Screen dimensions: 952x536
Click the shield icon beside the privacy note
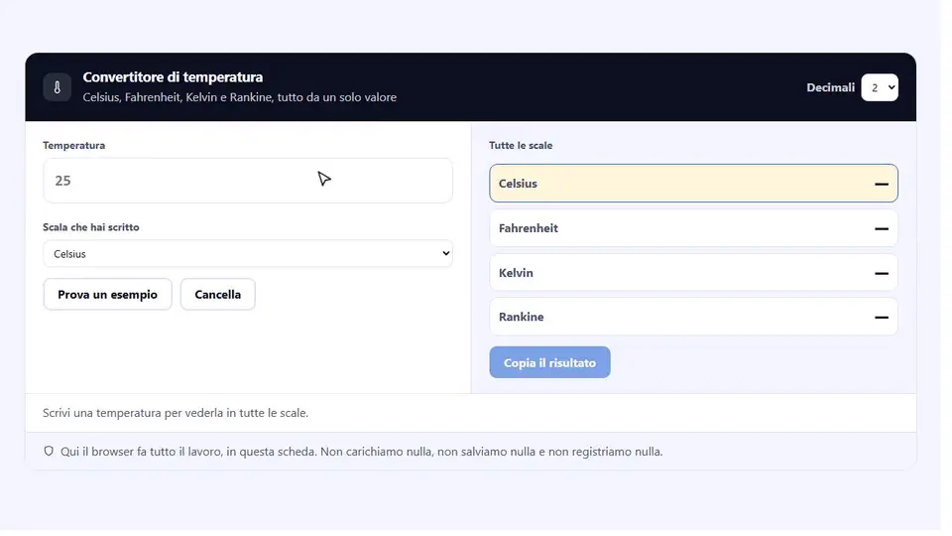point(49,452)
